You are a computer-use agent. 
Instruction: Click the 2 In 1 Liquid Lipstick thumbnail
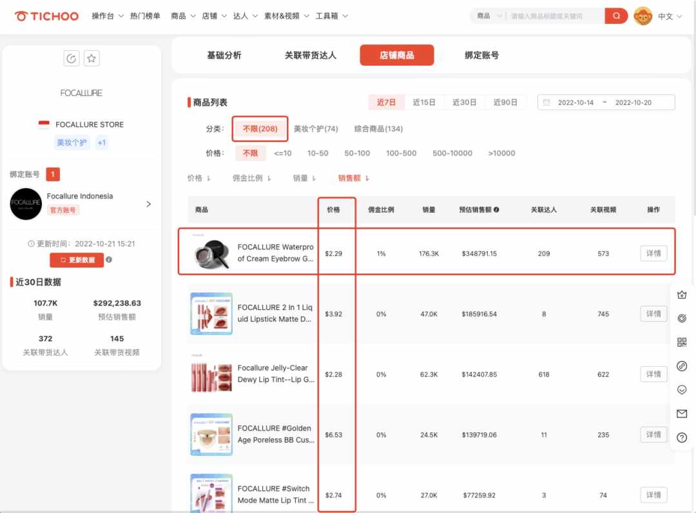(x=211, y=314)
